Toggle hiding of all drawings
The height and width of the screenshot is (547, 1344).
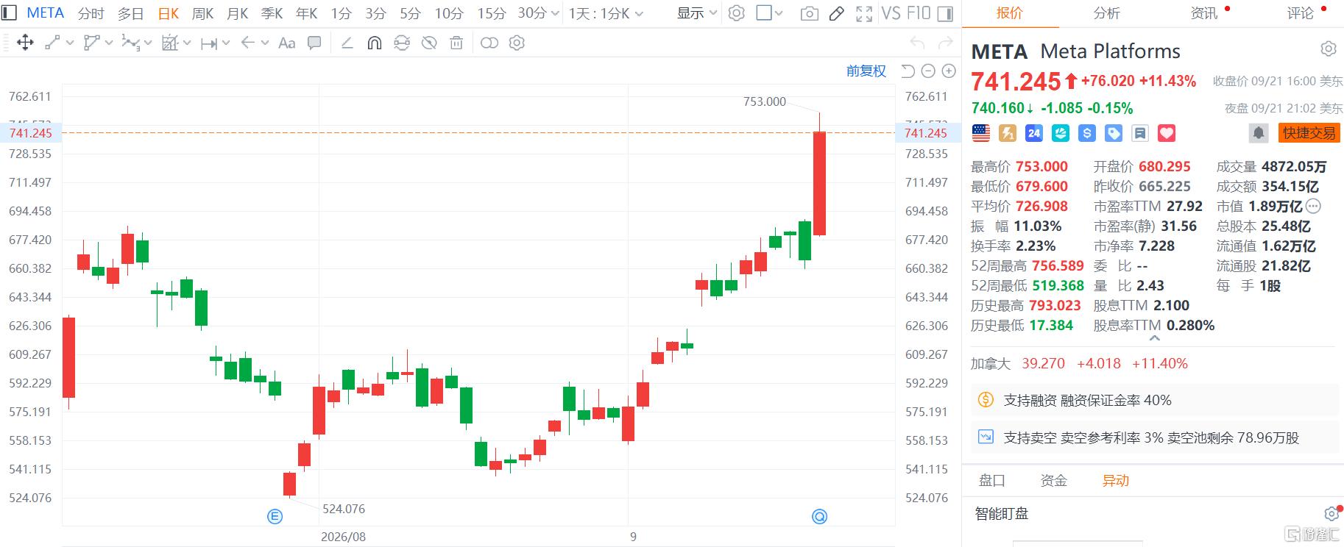(429, 43)
